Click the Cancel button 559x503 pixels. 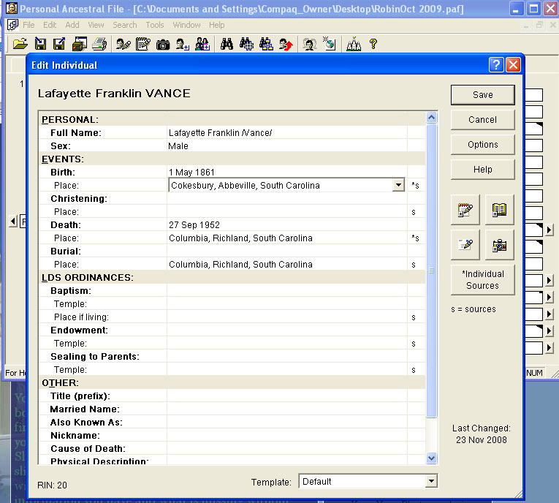pyautogui.click(x=483, y=119)
